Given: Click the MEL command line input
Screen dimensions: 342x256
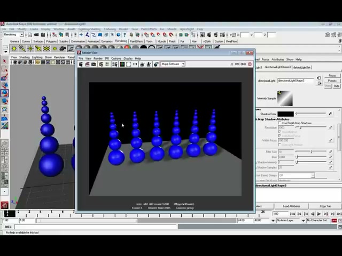Looking at the screenshot, I should (x=96, y=227).
